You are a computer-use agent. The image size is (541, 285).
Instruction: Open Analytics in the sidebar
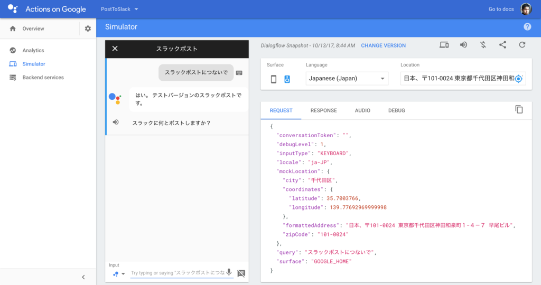pyautogui.click(x=33, y=50)
